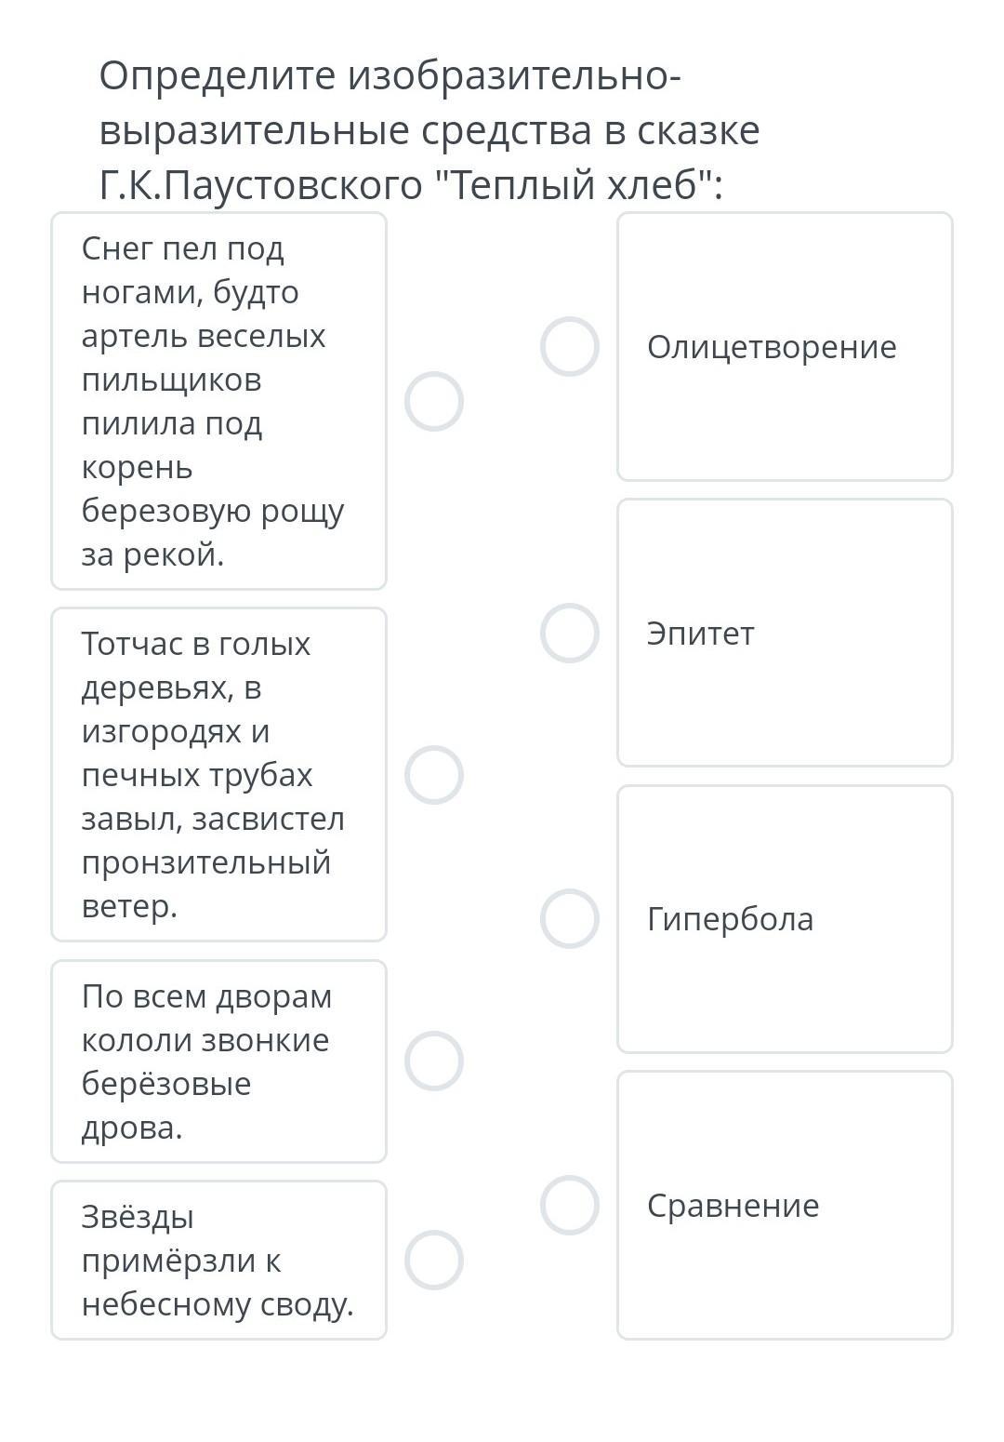Select the circle beside 'Звёзды примёрзли'

point(434,1261)
